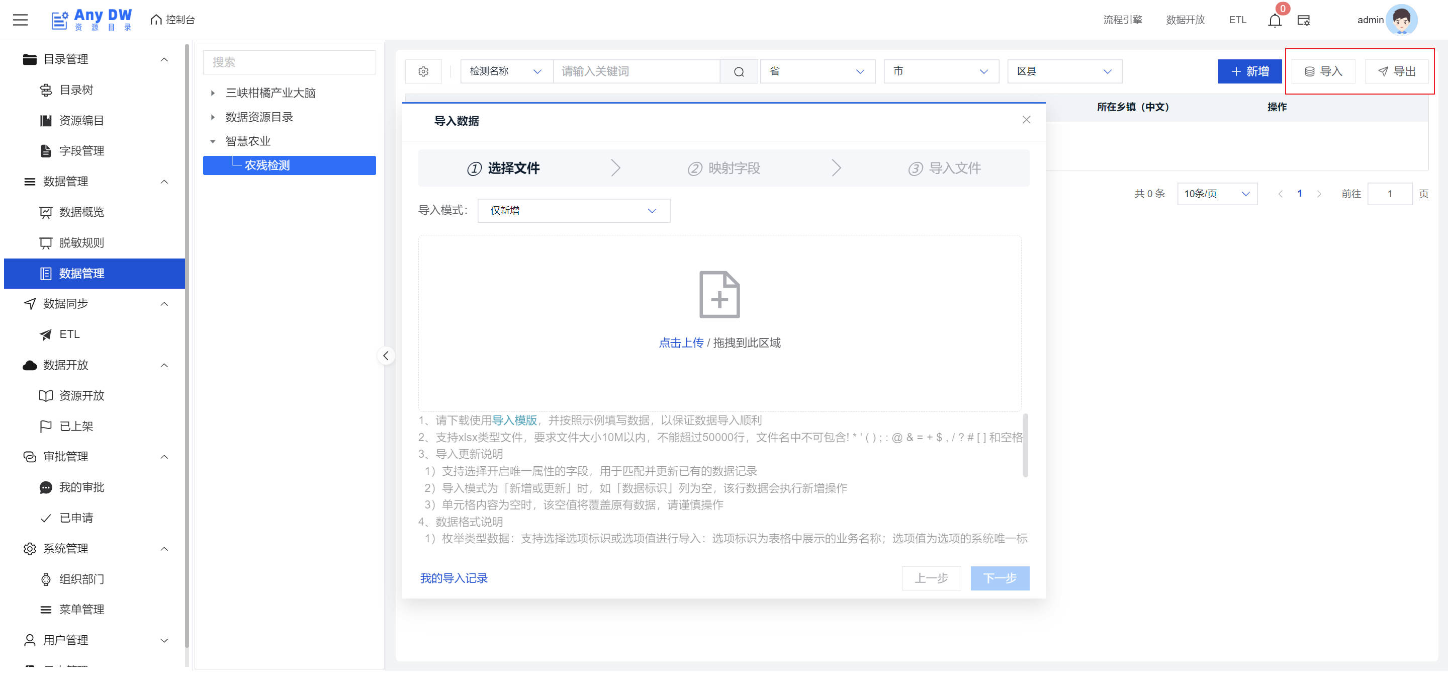Collapse the 目录管理 sidebar section
This screenshot has height=679, width=1448.
[x=164, y=59]
